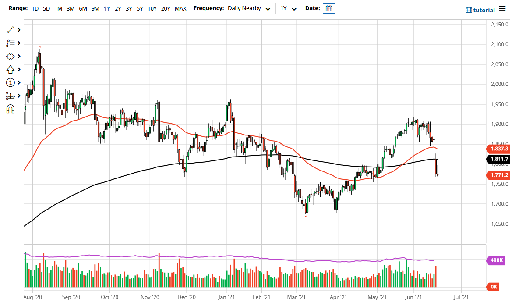Screen dimensions: 512x306
Task: Toggle the magnet snap tool
Action: 11,109
